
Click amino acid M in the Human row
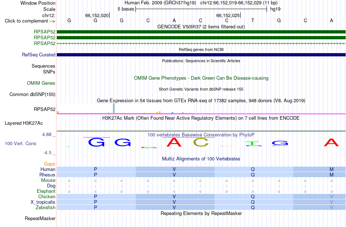331,169
